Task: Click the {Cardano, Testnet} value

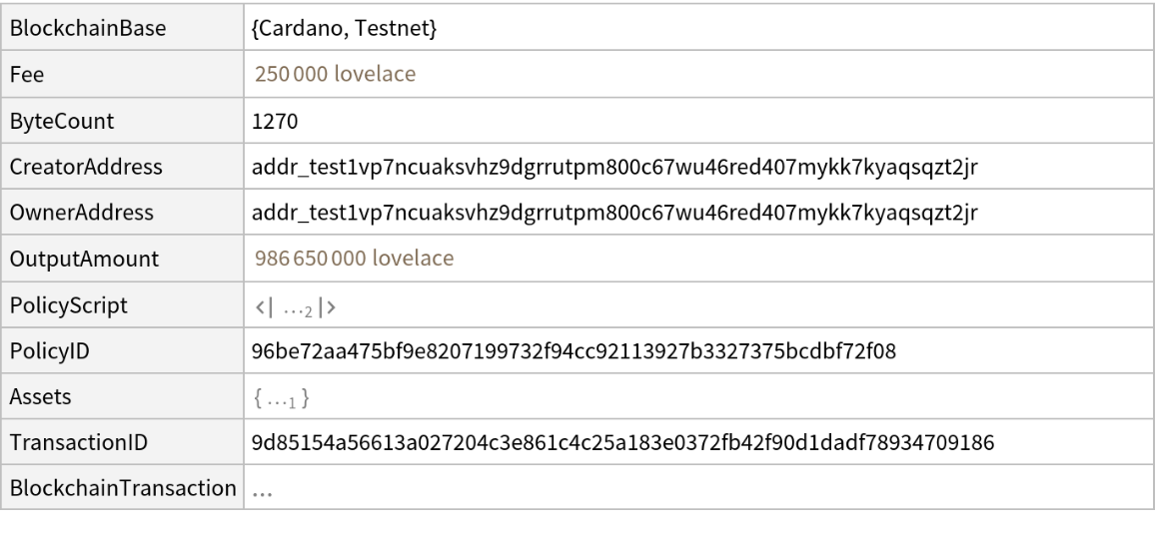Action: (x=345, y=29)
